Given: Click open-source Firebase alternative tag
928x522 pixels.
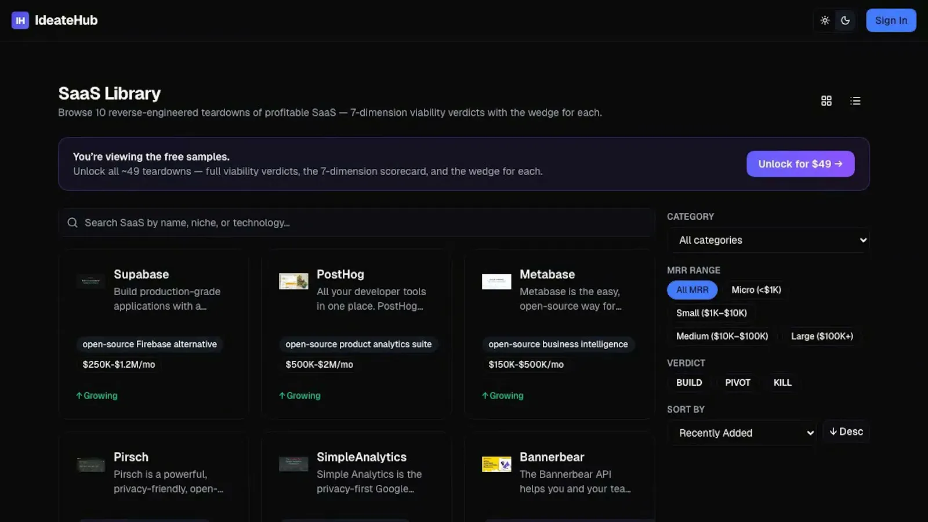Looking at the screenshot, I should pos(150,345).
